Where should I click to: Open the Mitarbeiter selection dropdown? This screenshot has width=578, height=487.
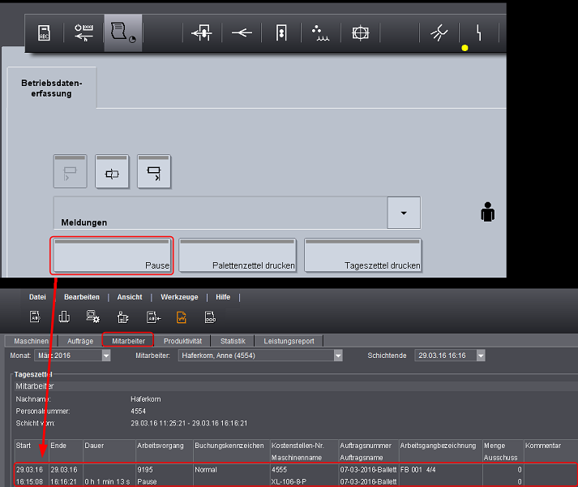click(x=338, y=356)
